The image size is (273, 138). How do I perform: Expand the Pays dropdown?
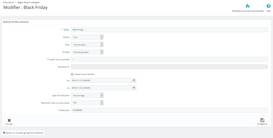(x=87, y=45)
